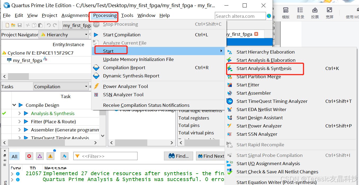Click the TimeQuest Timing Analyzer clock icon
Image resolution: width=359 pixels, height=185 pixels.
pos(229,101)
